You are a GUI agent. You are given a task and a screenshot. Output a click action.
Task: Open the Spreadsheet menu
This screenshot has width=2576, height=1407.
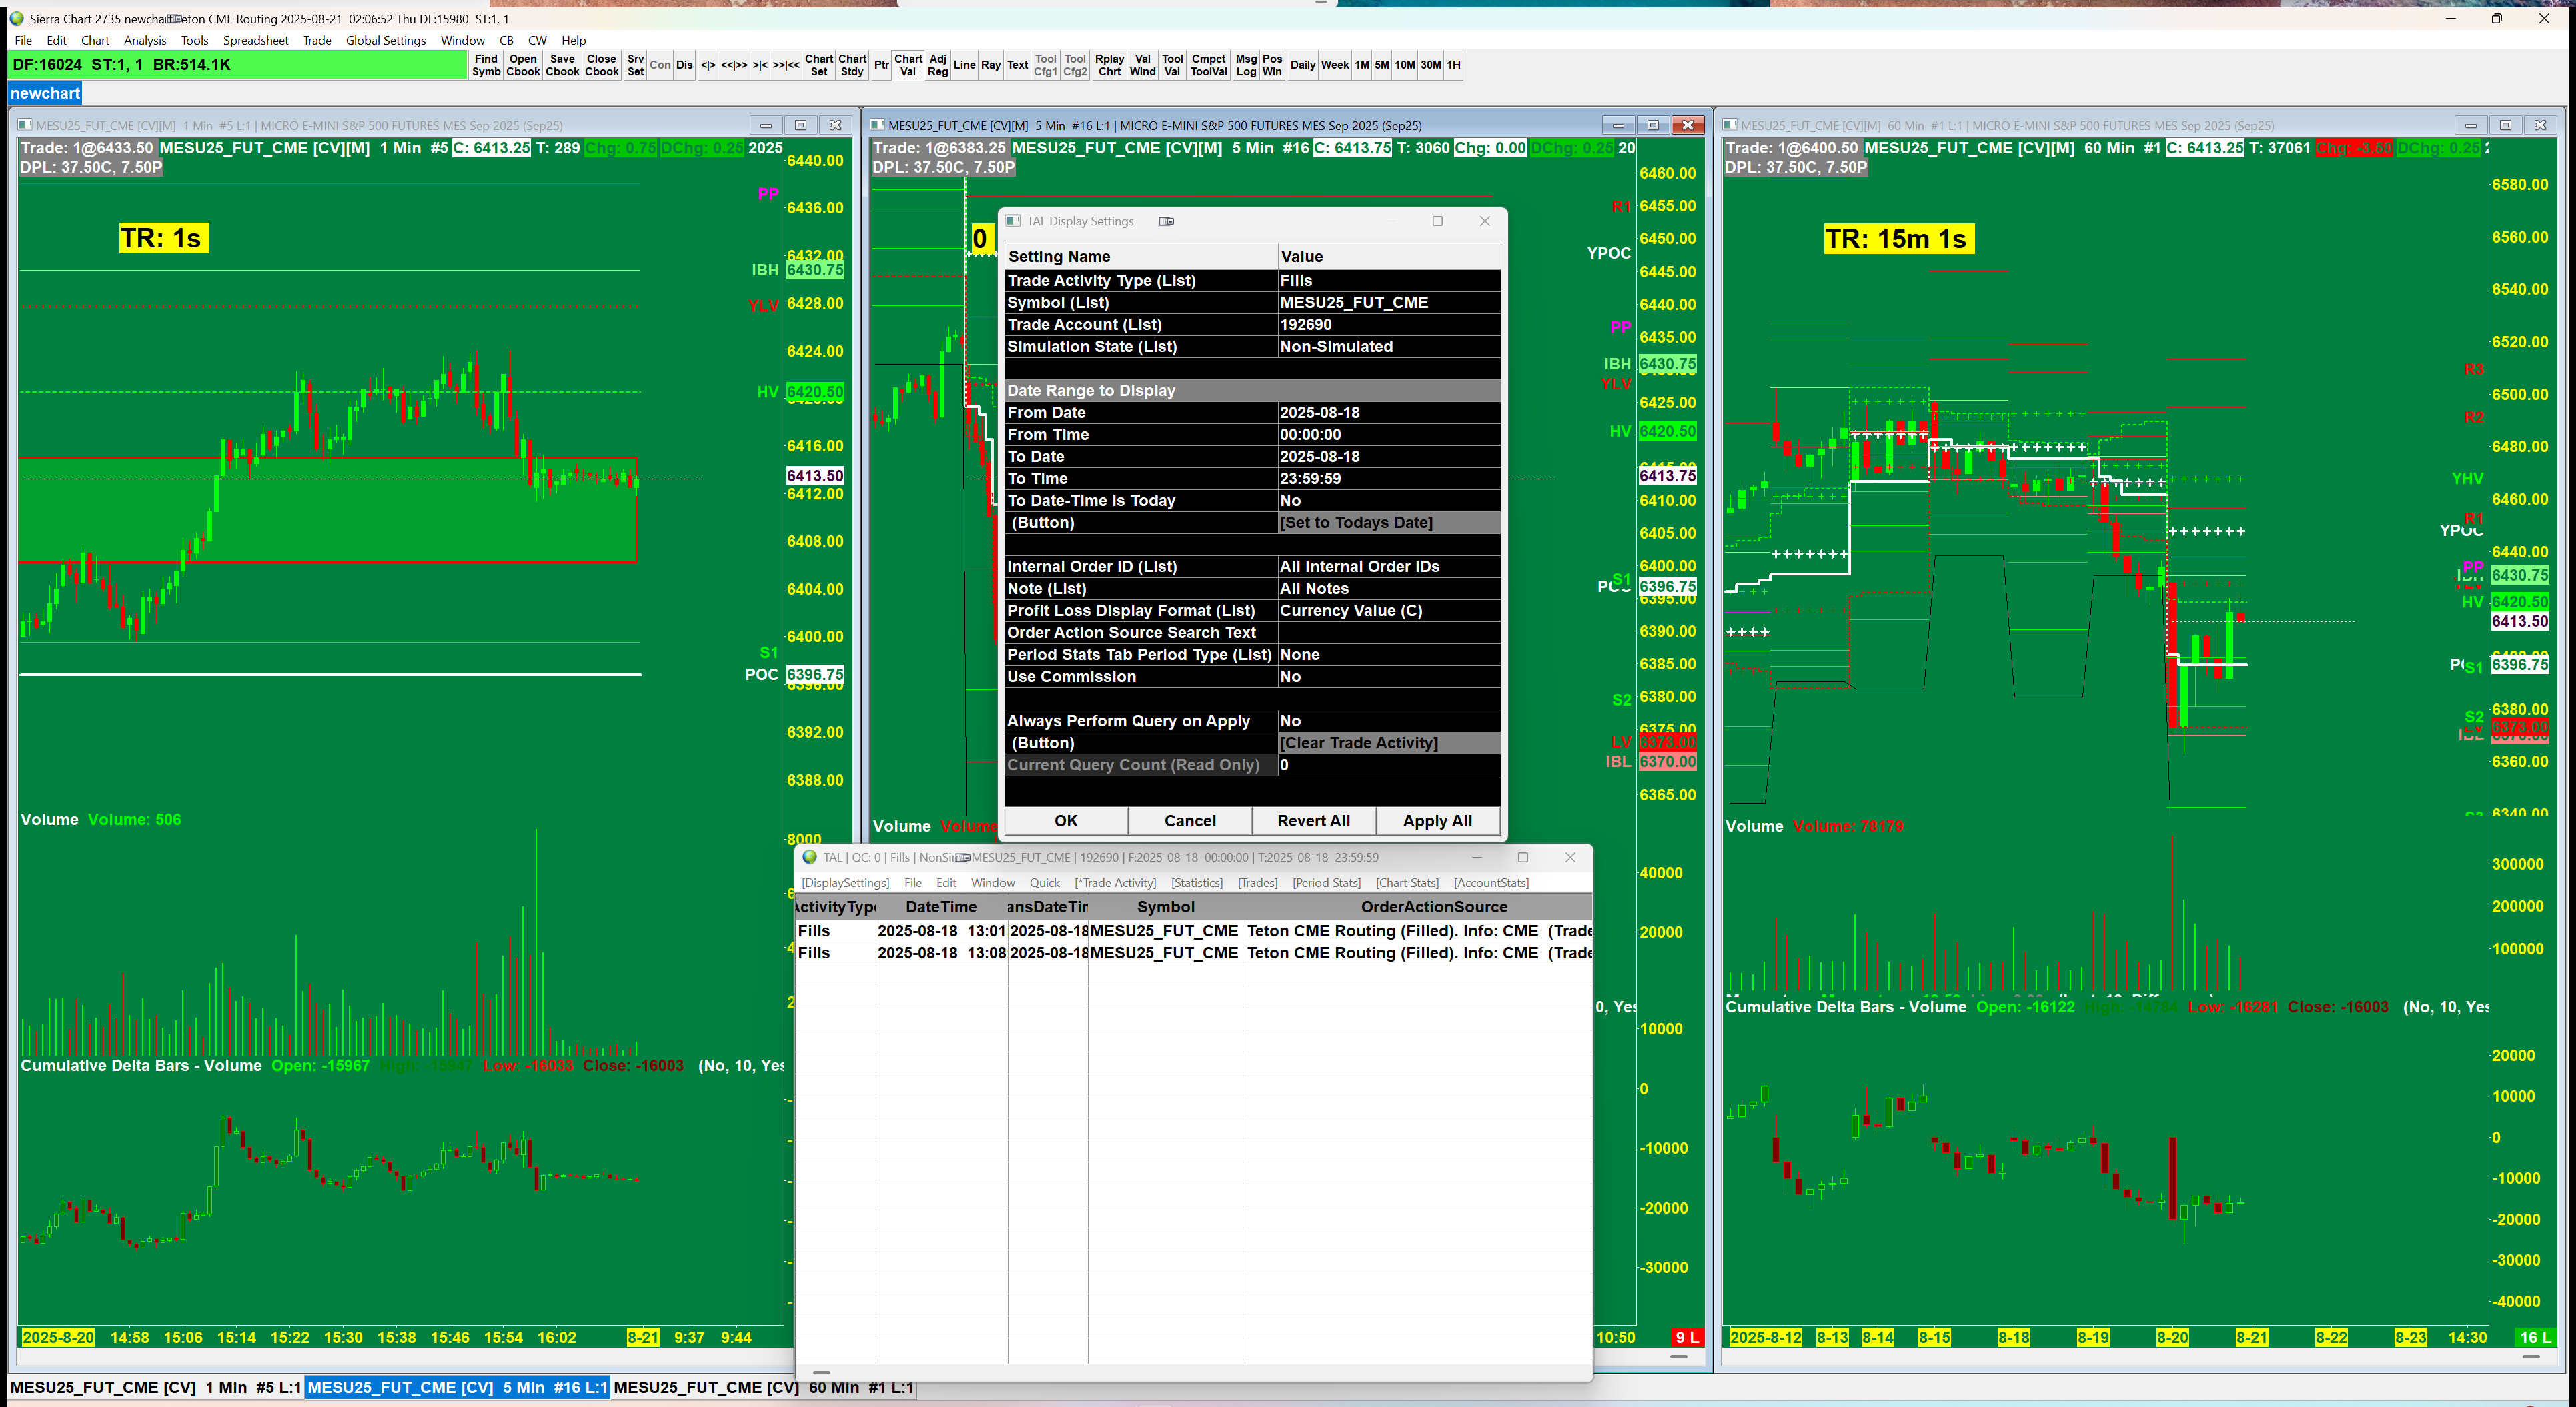(x=256, y=41)
